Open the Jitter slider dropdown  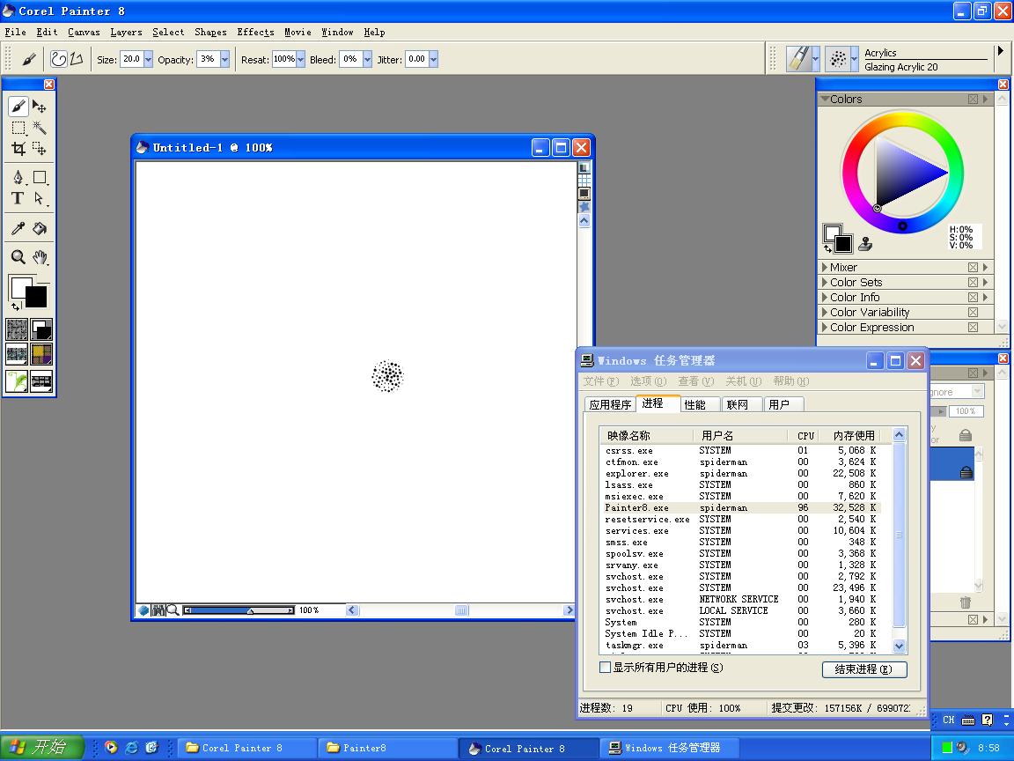pos(433,60)
